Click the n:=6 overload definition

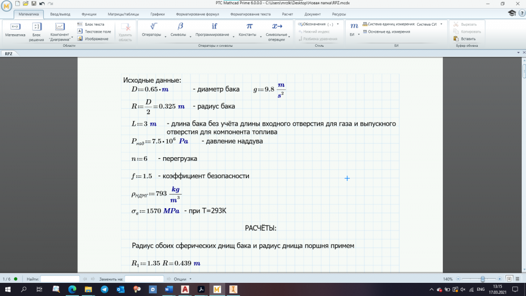[x=139, y=159]
